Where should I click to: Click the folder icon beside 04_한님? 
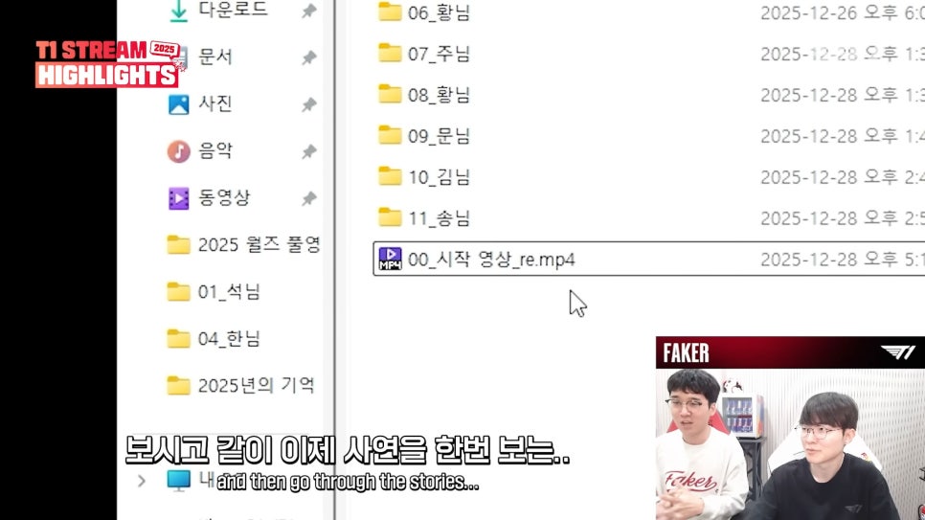click(178, 339)
